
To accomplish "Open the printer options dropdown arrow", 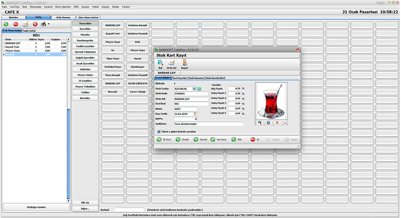I will 49,24.
